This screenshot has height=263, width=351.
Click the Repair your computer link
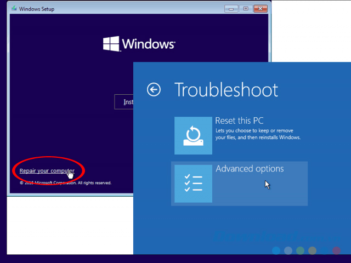47,171
